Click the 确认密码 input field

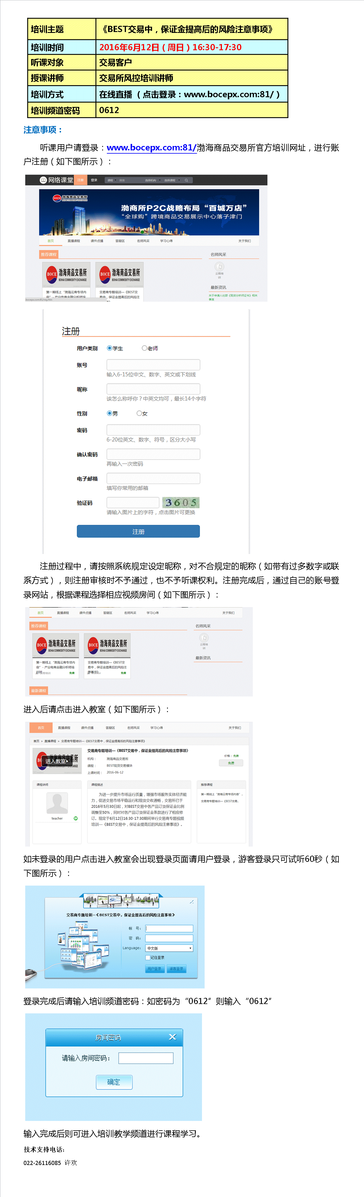153,454
